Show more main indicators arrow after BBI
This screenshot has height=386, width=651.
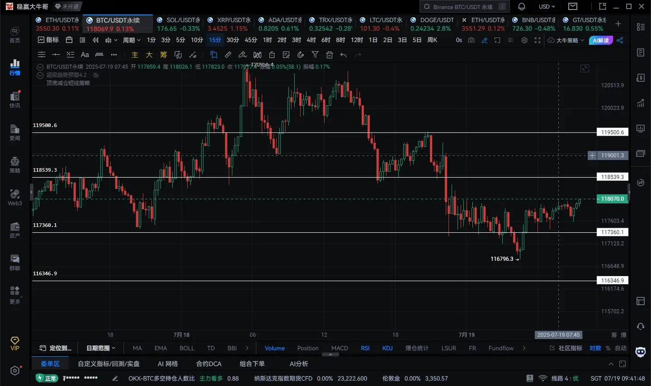coord(247,348)
